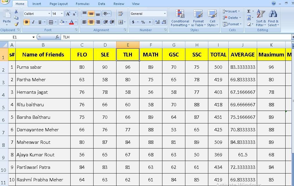
Task: Click the Insert Function fx icon
Action: (57, 37)
